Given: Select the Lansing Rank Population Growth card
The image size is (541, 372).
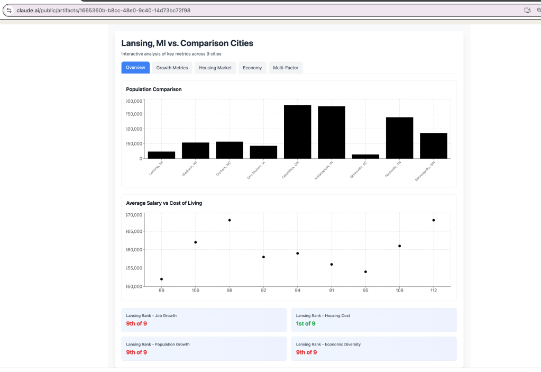Looking at the screenshot, I should click(x=204, y=348).
